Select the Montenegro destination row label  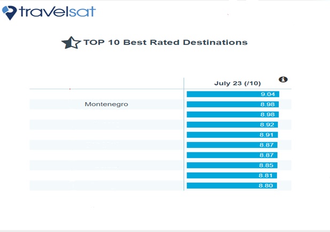[x=106, y=104]
